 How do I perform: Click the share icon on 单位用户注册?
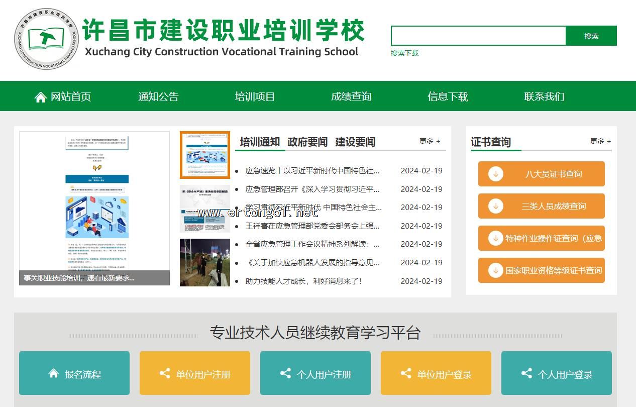pyautogui.click(x=165, y=373)
